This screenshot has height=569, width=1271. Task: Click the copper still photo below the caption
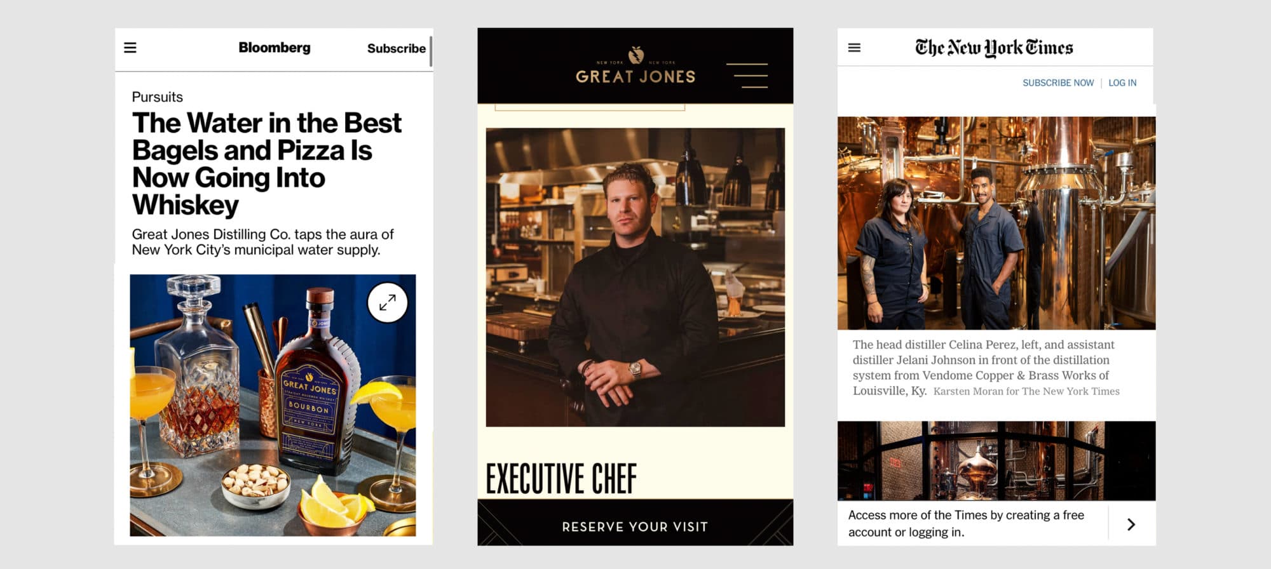(996, 460)
